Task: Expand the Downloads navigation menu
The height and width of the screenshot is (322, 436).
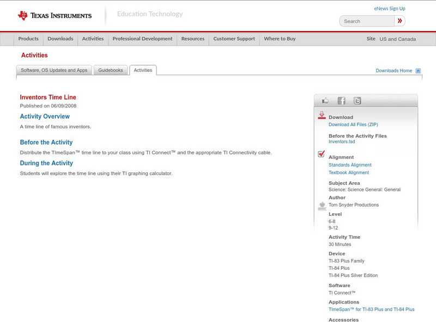Action: click(x=60, y=39)
